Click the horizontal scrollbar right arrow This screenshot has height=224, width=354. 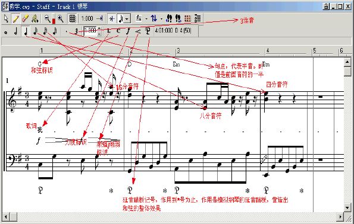pyautogui.click(x=340, y=217)
